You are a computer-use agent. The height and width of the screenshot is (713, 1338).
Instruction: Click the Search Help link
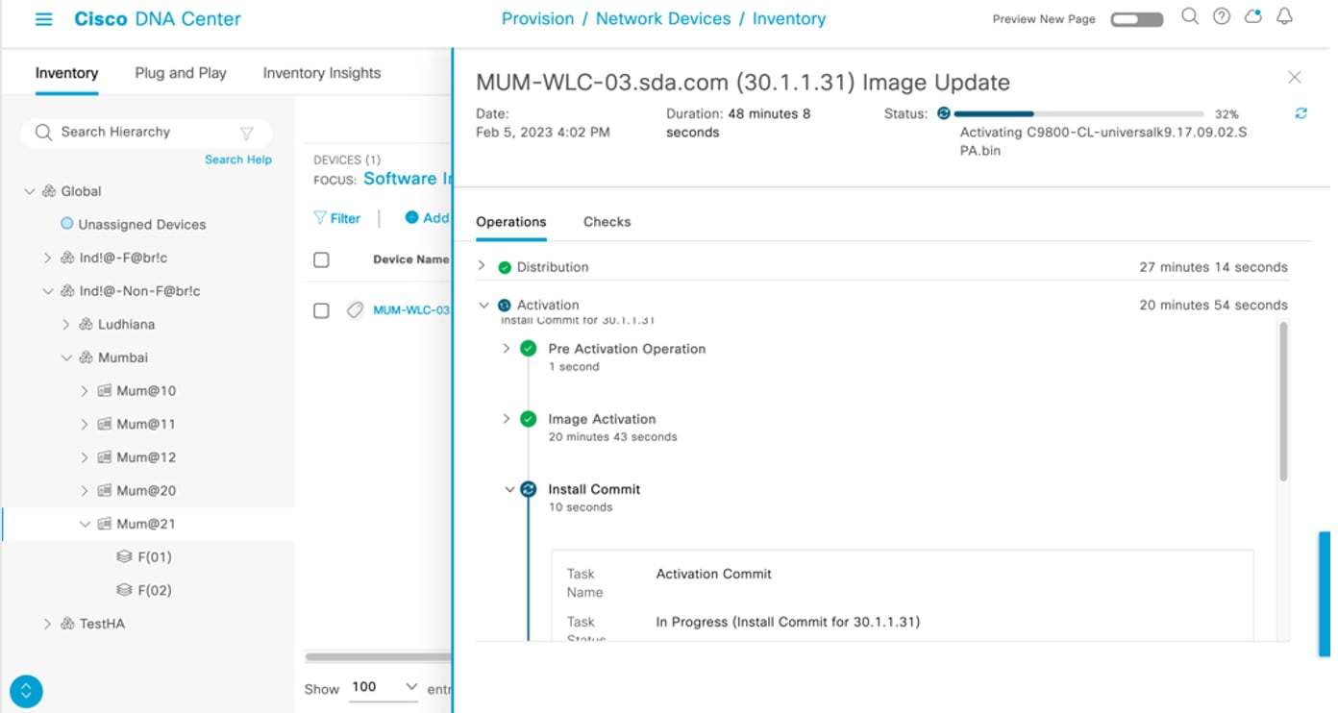point(237,160)
